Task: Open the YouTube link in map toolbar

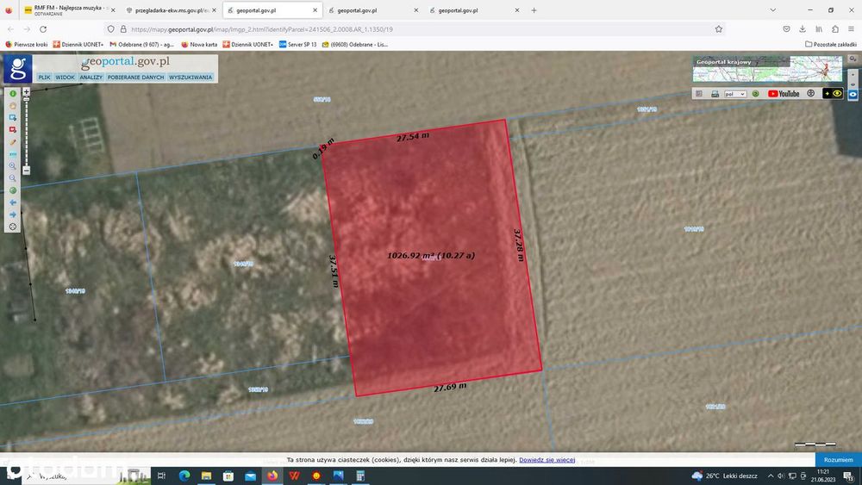Action: [784, 94]
